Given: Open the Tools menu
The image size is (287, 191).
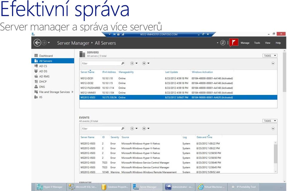Looking at the screenshot, I should [x=257, y=43].
